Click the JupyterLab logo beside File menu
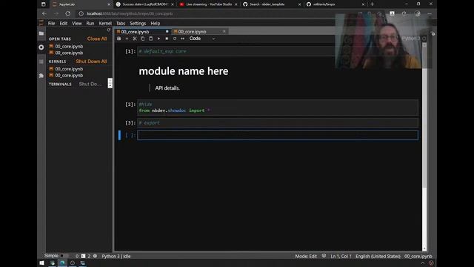This screenshot has width=474, height=267. tap(41, 23)
